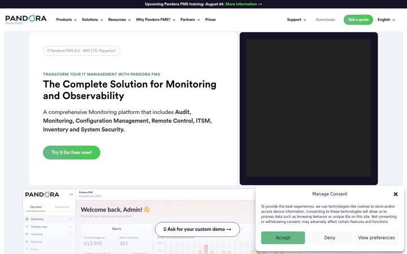This screenshot has height=254, width=407.
Task: Open the Solutions dropdown
Action: (x=92, y=20)
